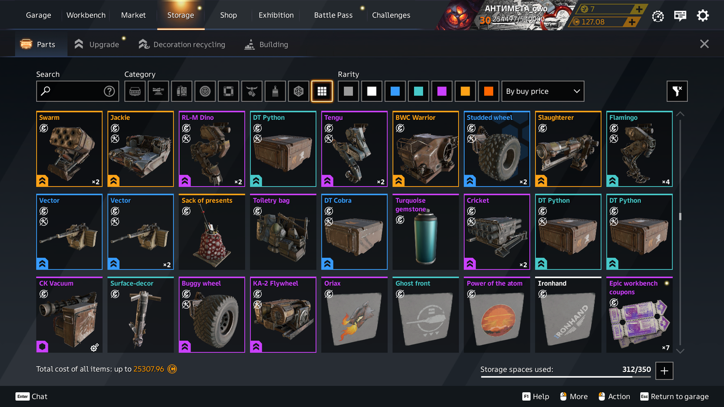
Task: Open the search help question mark
Action: tap(109, 91)
